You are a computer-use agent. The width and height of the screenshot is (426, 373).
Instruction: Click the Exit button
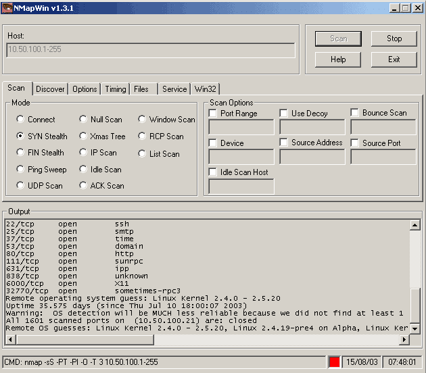394,59
